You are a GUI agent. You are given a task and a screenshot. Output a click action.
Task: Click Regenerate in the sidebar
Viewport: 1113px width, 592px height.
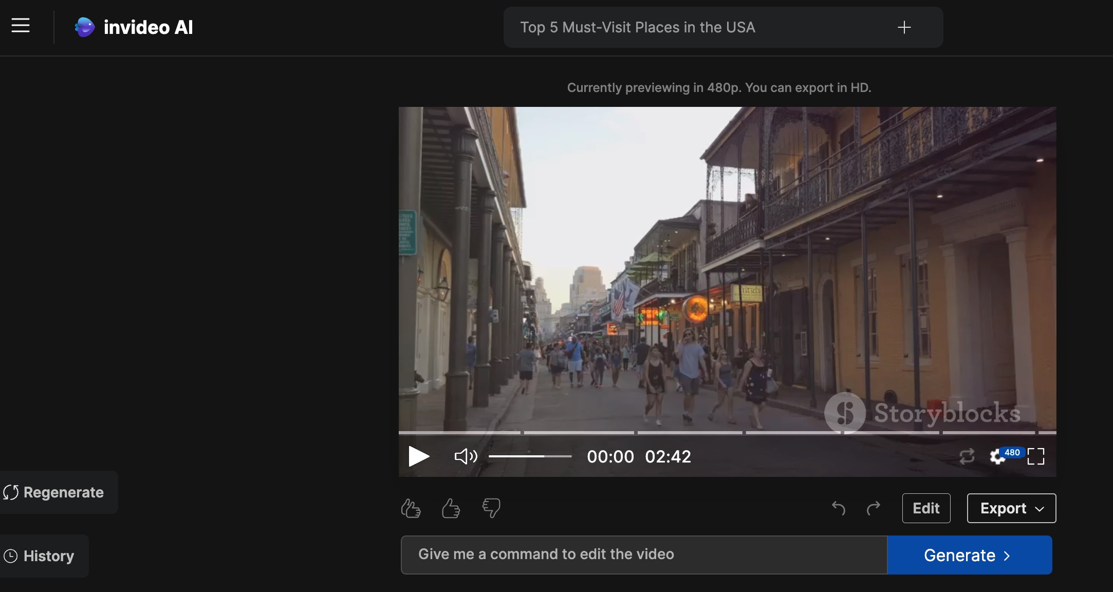coord(58,492)
